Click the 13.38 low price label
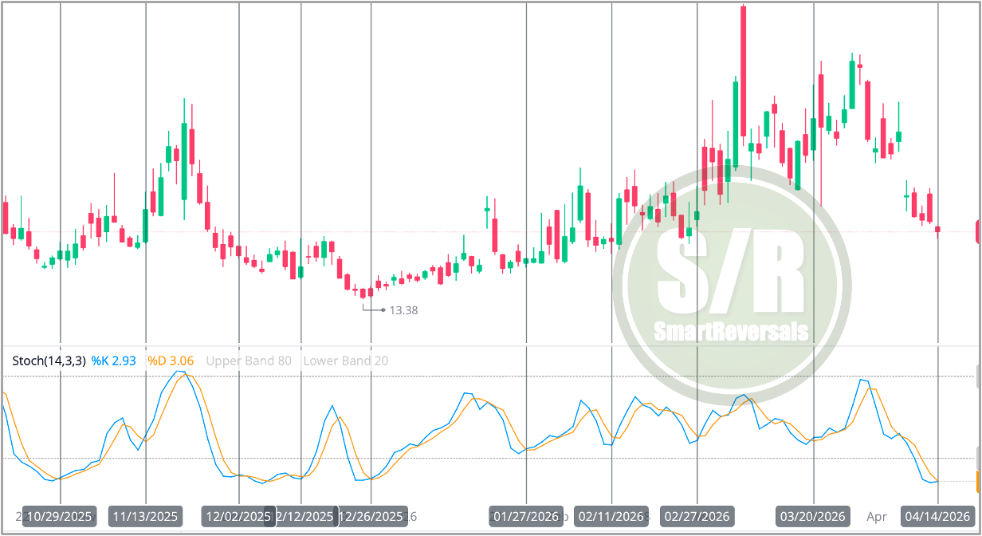This screenshot has width=982, height=536. (403, 310)
